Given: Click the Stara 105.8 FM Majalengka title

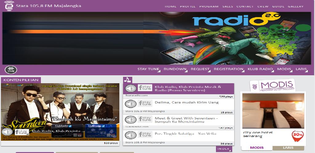Looking at the screenshot, I should pyautogui.click(x=48, y=6).
